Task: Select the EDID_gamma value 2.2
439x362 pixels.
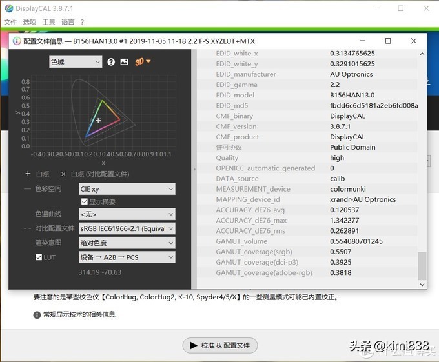Action: click(334, 85)
